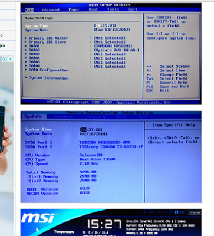
Task: Click the 2.10 GHz CPU Speed value
Action: coord(89,163)
